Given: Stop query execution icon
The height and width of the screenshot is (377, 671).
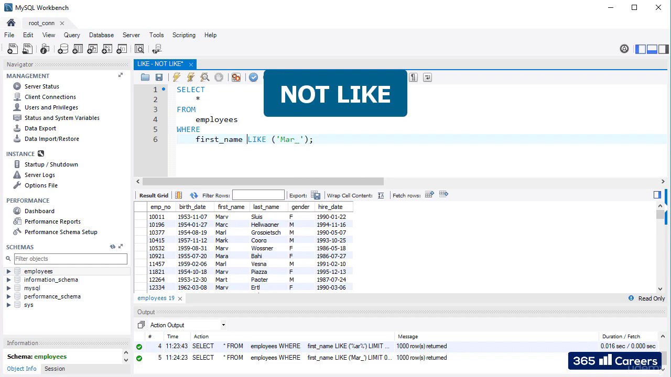Looking at the screenshot, I should point(219,77).
